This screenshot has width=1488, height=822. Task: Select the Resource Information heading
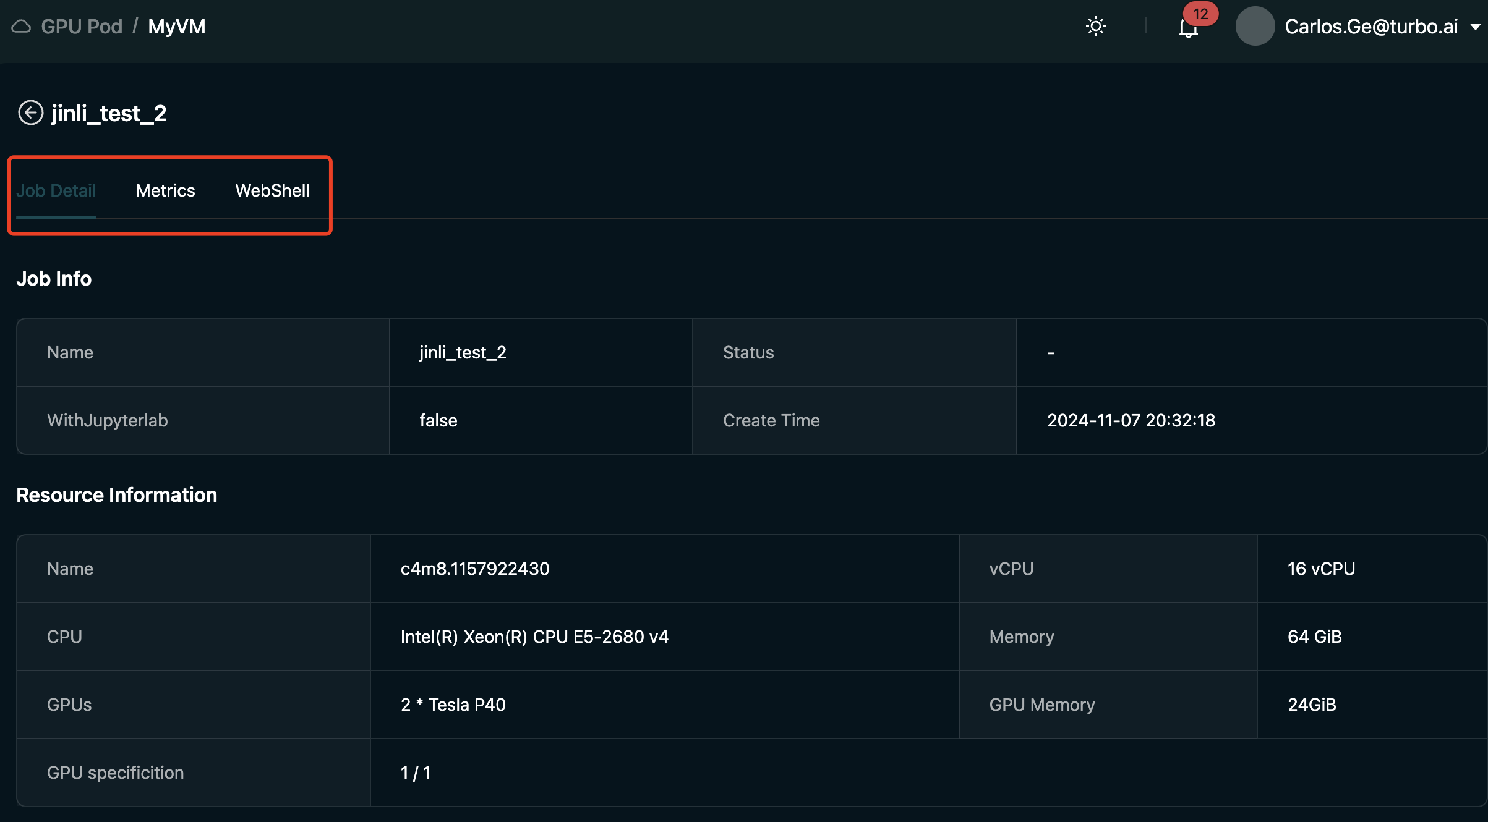[x=117, y=495]
